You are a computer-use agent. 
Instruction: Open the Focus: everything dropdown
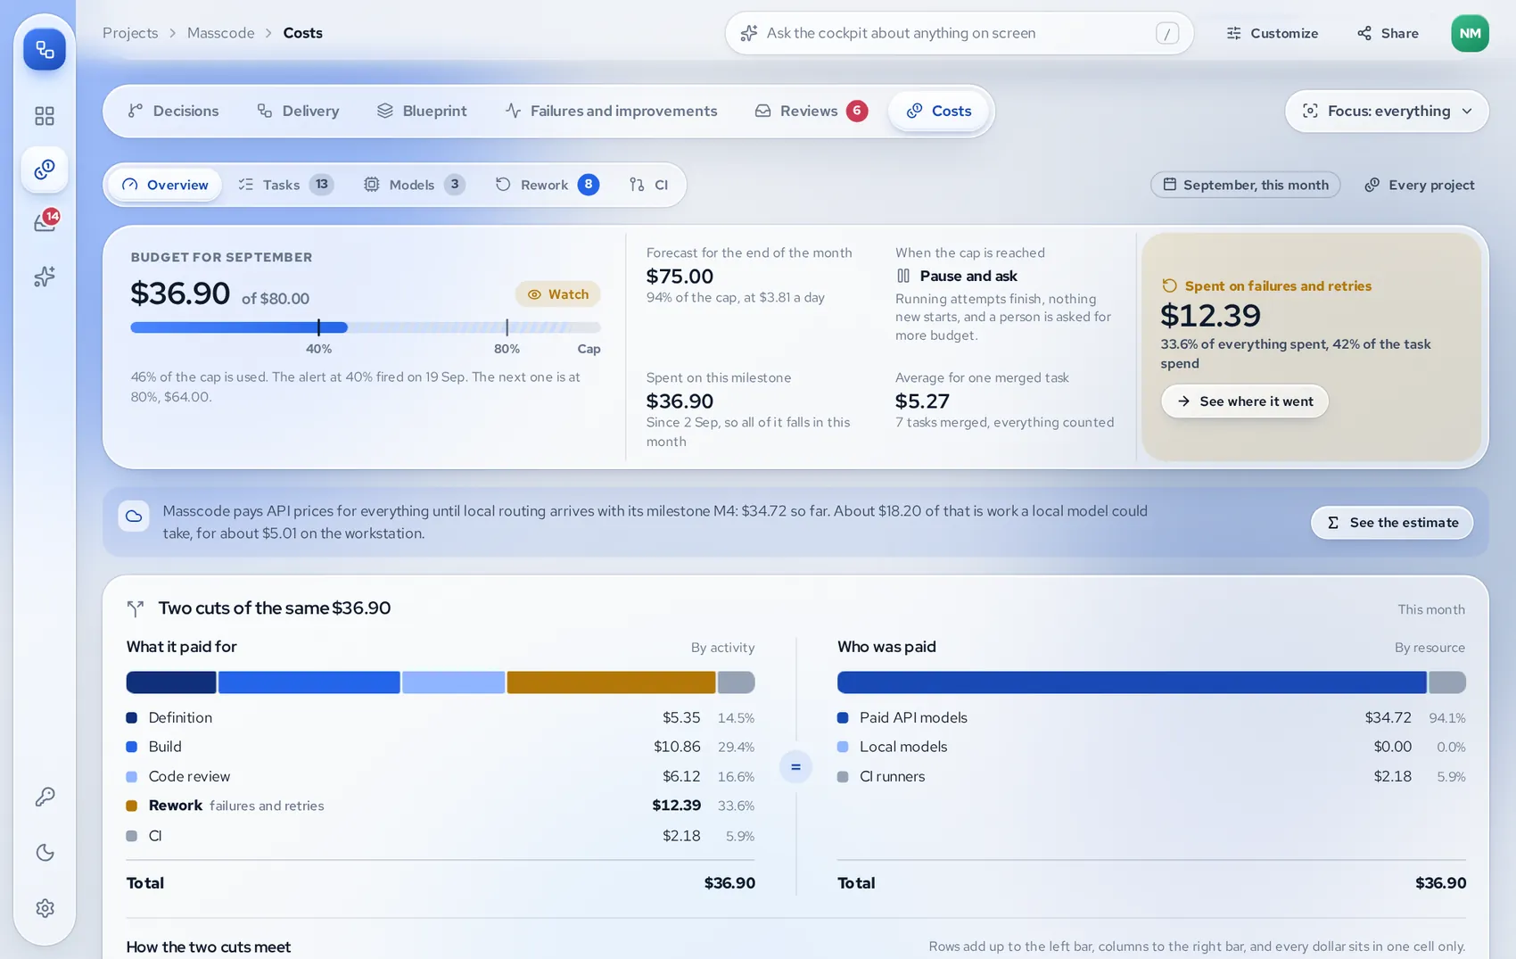coord(1387,112)
